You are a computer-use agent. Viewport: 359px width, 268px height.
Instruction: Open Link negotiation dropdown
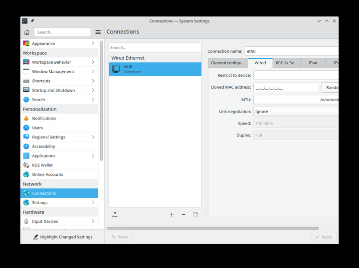[296, 112]
